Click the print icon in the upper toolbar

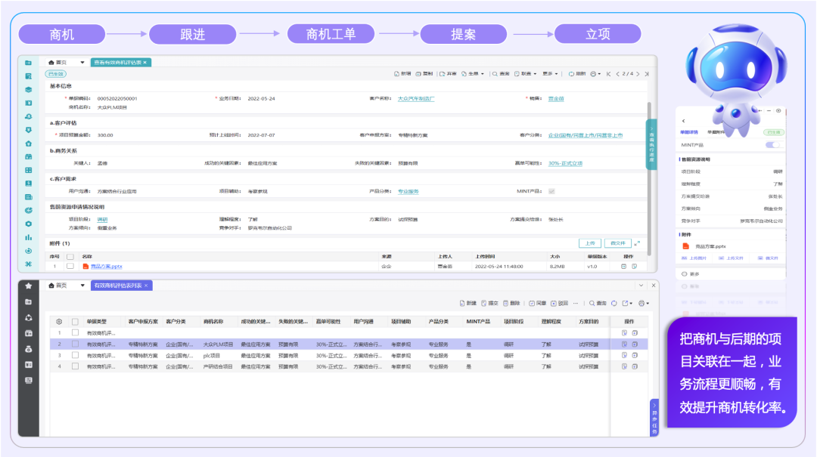click(593, 74)
